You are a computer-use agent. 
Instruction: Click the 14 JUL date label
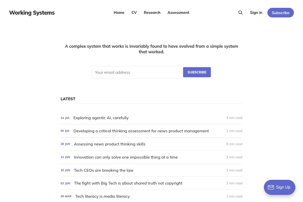pos(65,118)
